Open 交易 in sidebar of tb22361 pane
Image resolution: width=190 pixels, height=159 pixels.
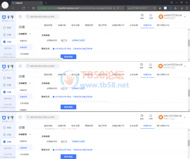tap(7, 85)
